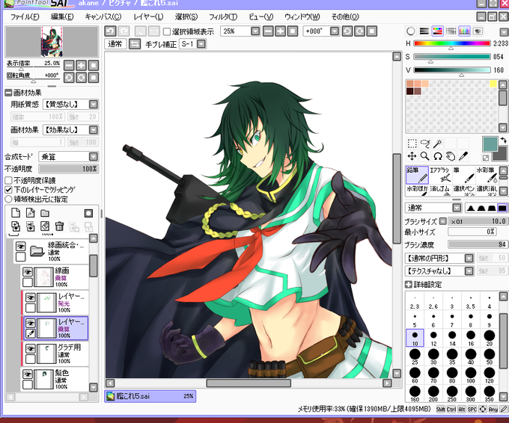Open the フィルタ(T) menu
The height and width of the screenshot is (423, 509).
[x=223, y=17]
